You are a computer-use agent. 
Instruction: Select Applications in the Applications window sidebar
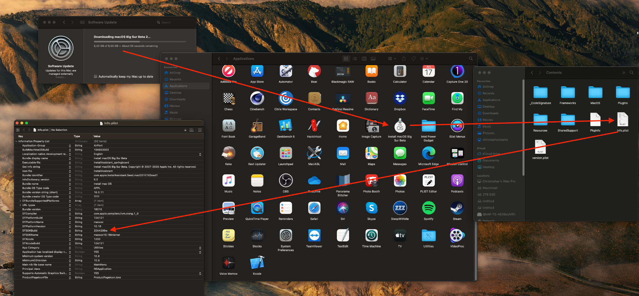click(186, 86)
